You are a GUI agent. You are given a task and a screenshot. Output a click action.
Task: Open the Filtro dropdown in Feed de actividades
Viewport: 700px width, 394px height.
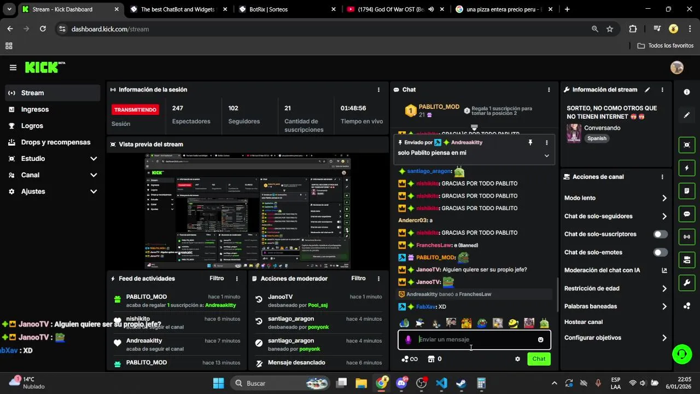click(x=217, y=279)
